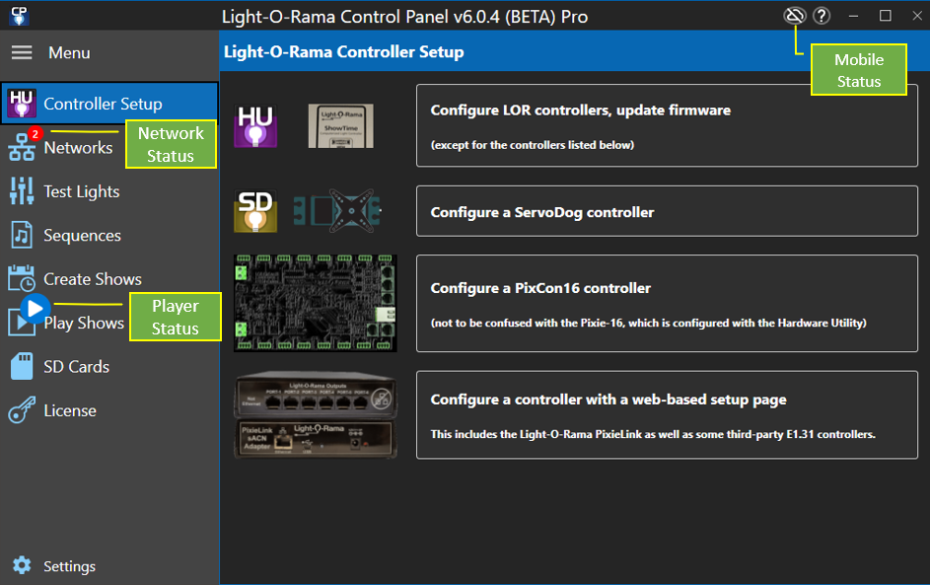Click the ServoDog SD logo image
The image size is (930, 585).
pyautogui.click(x=253, y=211)
